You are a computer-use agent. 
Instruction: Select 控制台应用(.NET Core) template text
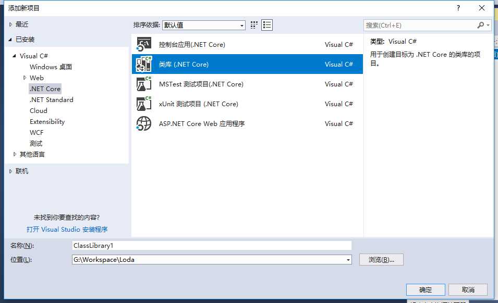click(x=192, y=45)
